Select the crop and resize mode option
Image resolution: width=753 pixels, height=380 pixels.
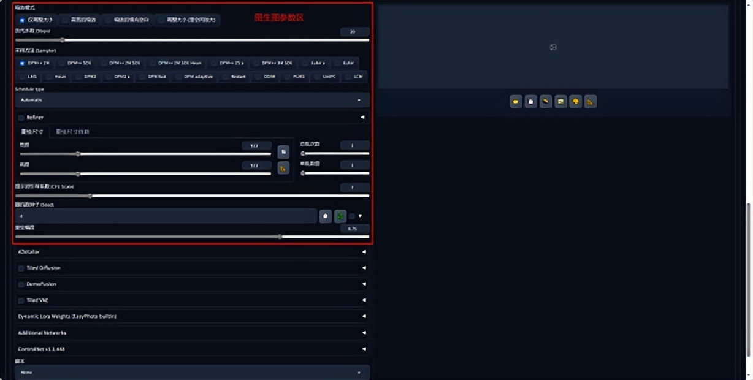pyautogui.click(x=80, y=20)
